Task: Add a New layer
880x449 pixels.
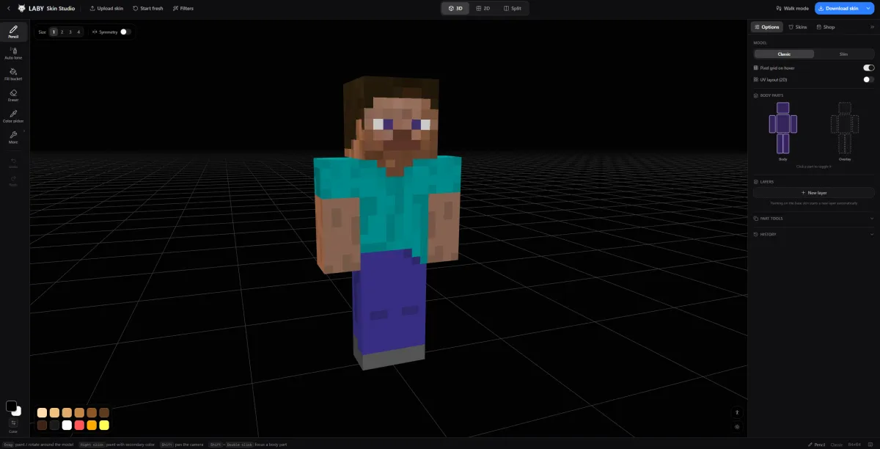Action: coord(814,192)
